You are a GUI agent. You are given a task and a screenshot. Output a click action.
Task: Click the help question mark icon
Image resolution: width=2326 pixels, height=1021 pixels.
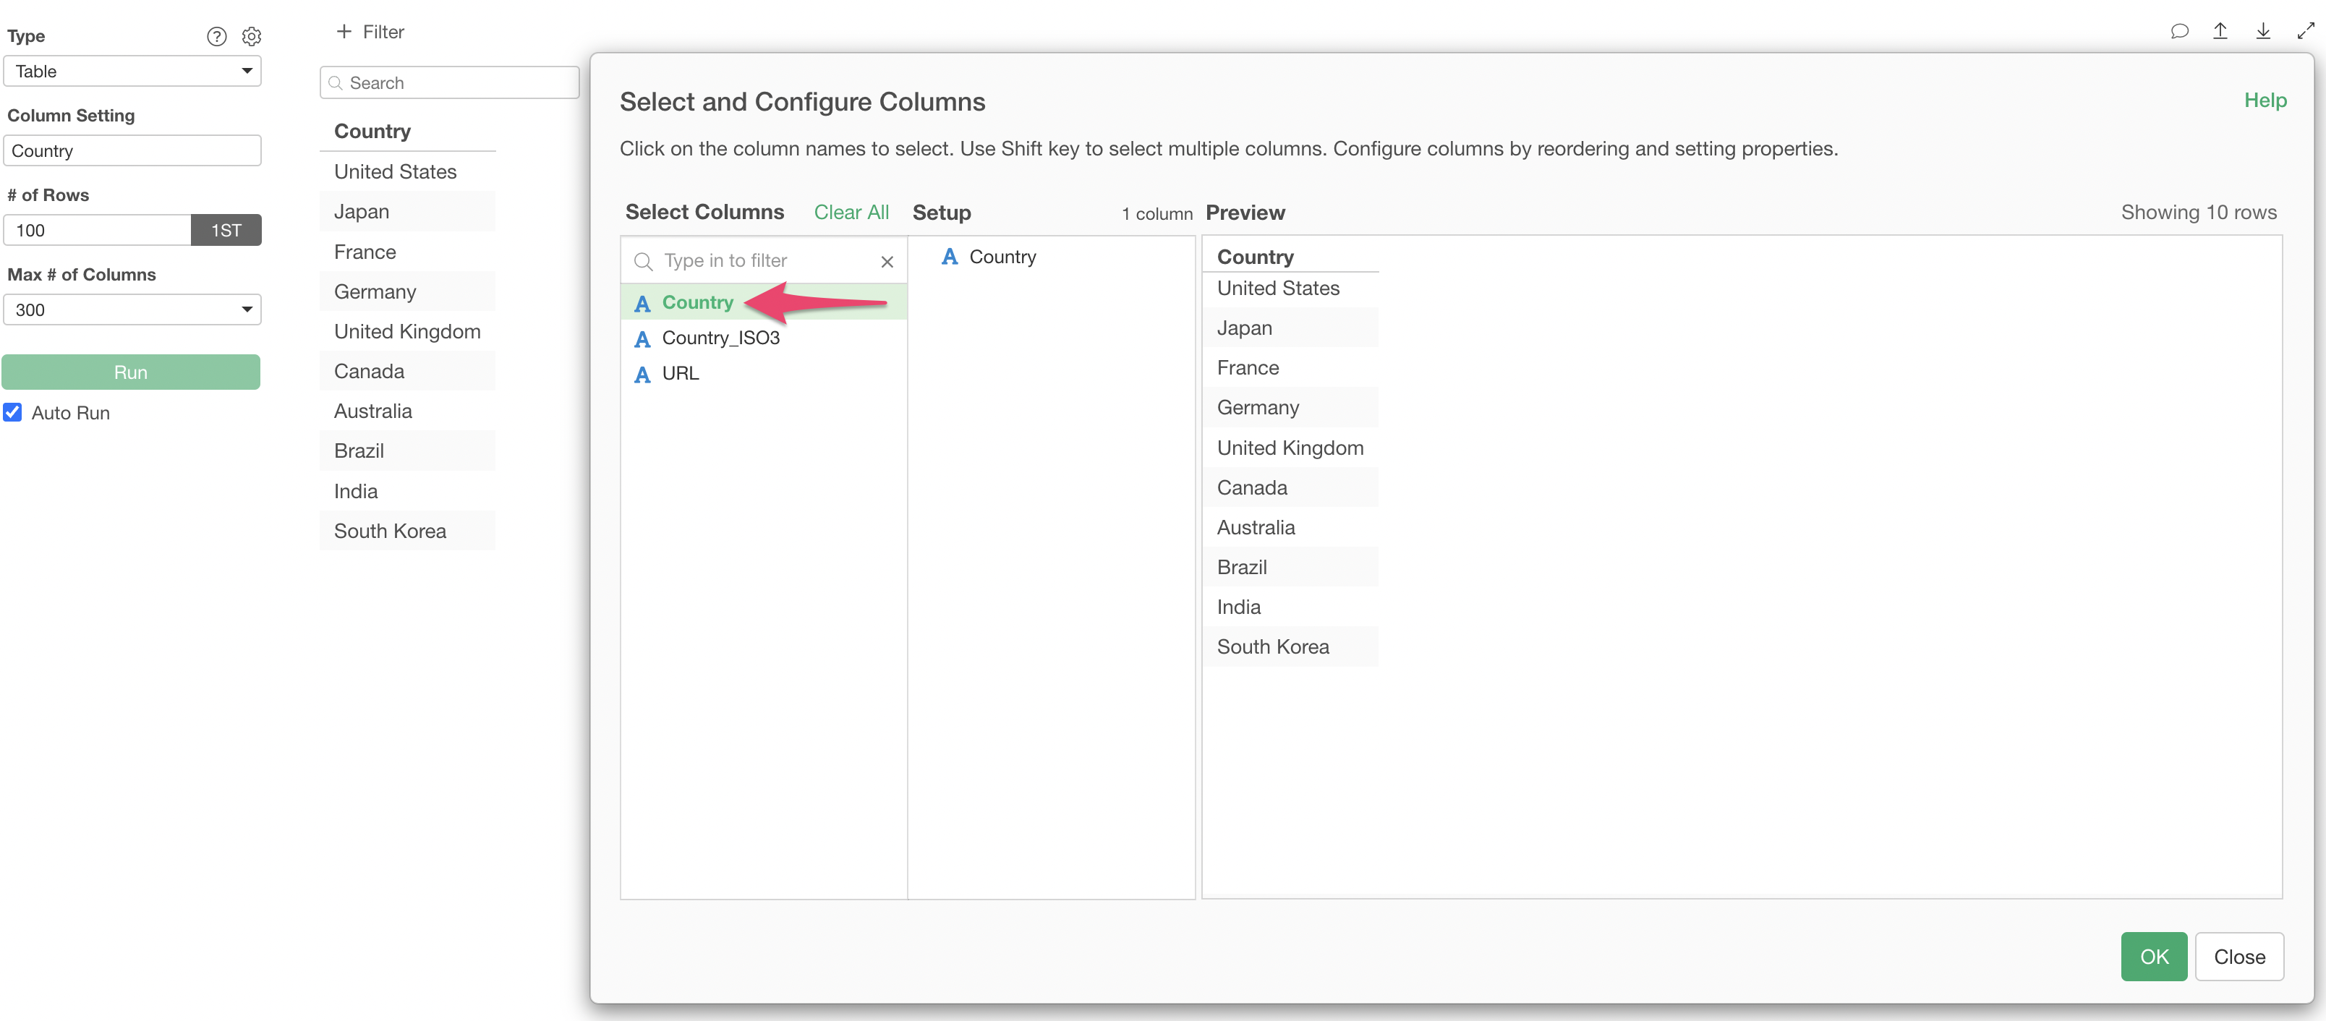(217, 36)
